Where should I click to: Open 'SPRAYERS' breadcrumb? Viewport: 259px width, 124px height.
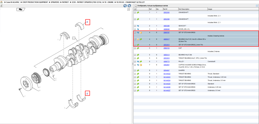tap(55, 2)
